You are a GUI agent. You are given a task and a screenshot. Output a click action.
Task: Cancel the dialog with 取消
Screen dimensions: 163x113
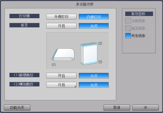pos(117,107)
